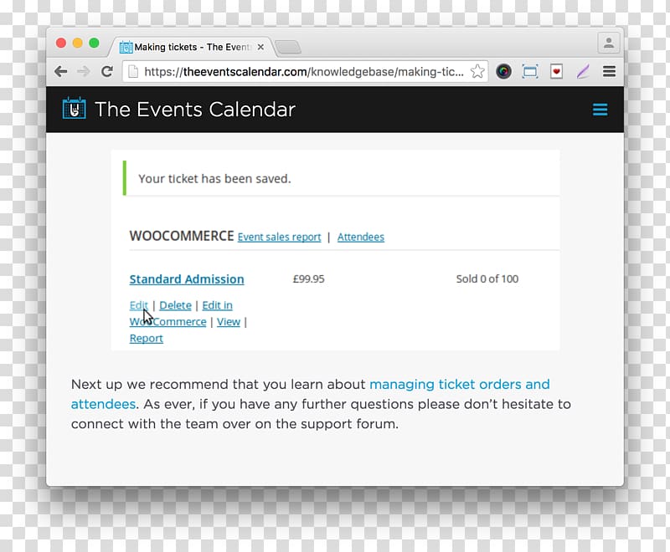This screenshot has height=552, width=670.
Task: Expand the blue site navigation menu
Action: point(600,110)
